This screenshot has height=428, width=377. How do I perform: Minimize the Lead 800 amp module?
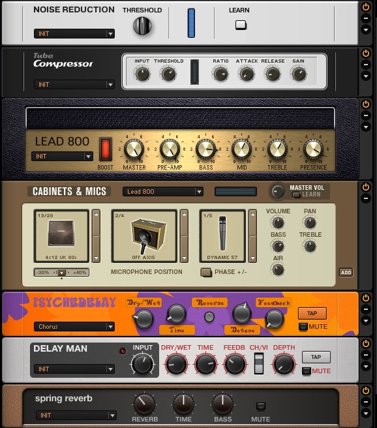[x=366, y=115]
